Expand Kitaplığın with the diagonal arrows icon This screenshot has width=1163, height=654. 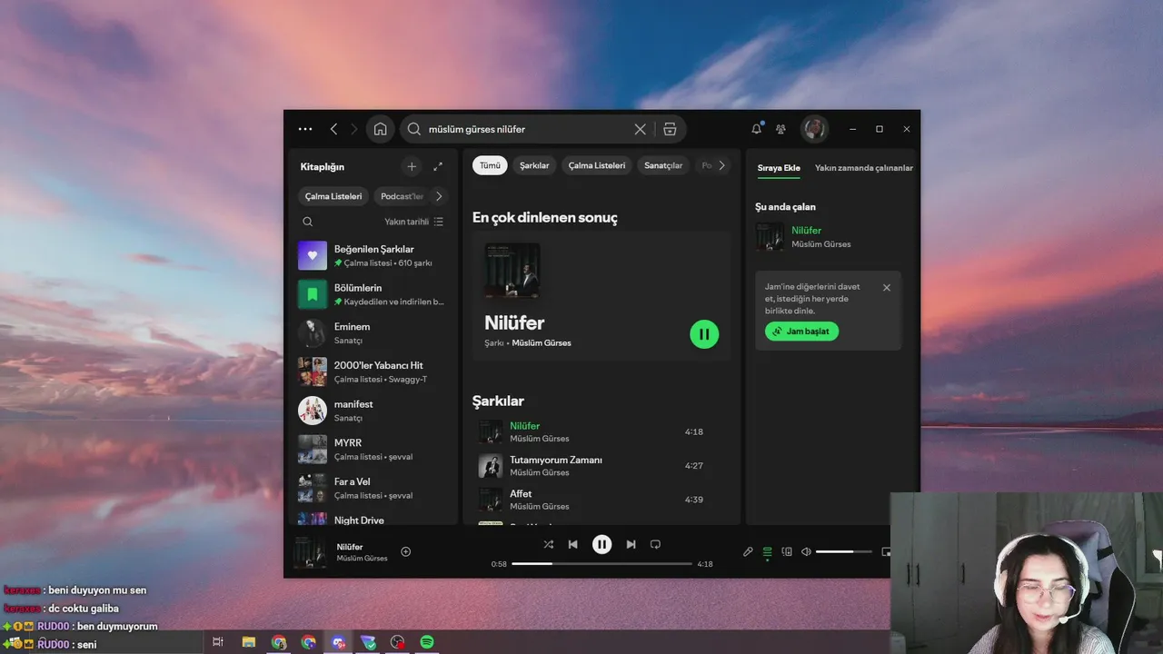pos(438,166)
